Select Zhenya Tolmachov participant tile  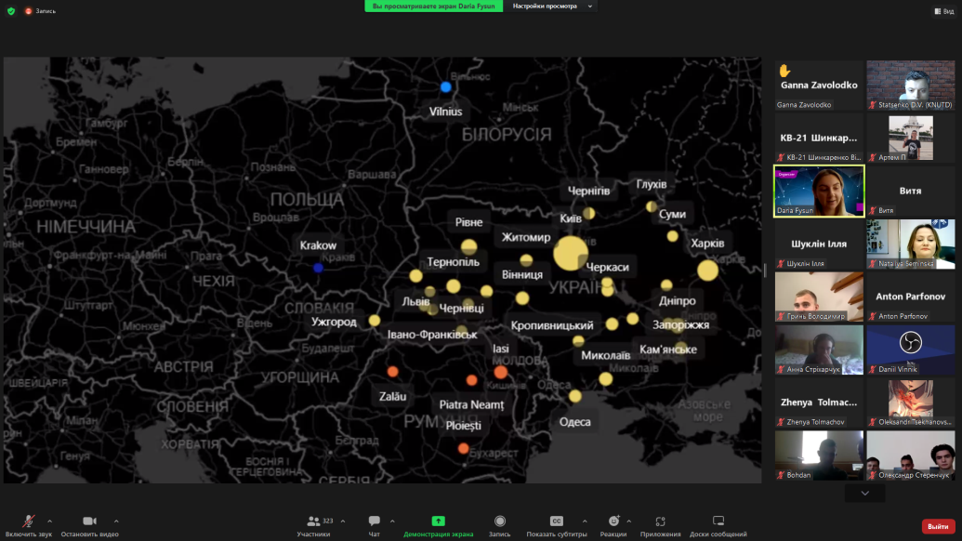[819, 402]
